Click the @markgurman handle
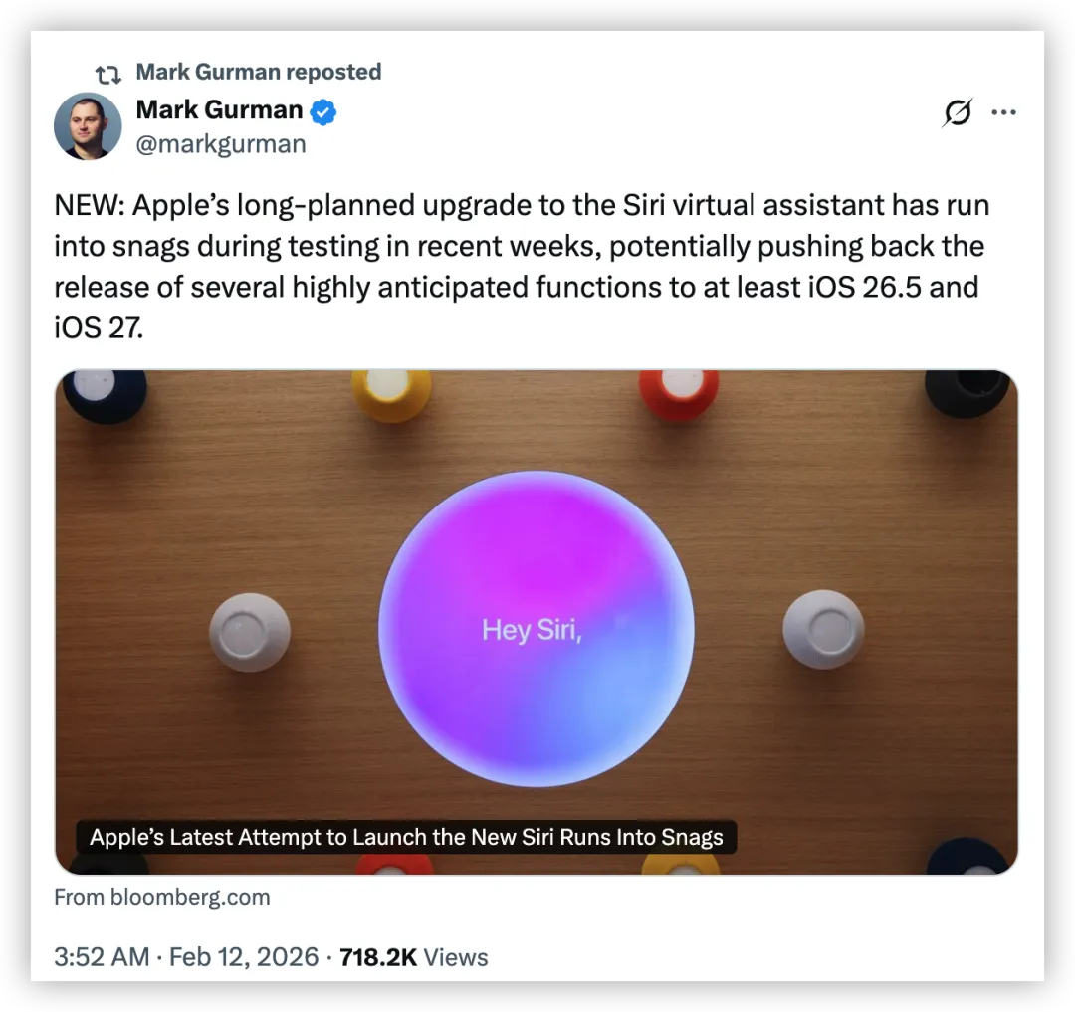This screenshot has height=1012, width=1075. (x=221, y=144)
